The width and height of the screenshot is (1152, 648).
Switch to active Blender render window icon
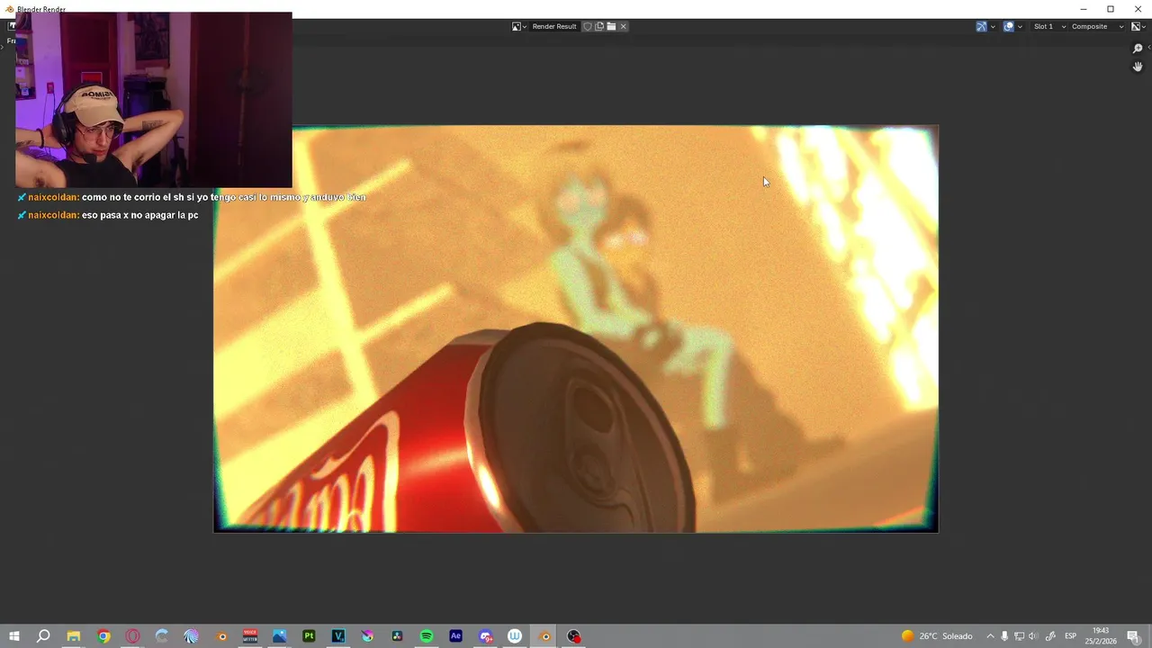pos(544,636)
